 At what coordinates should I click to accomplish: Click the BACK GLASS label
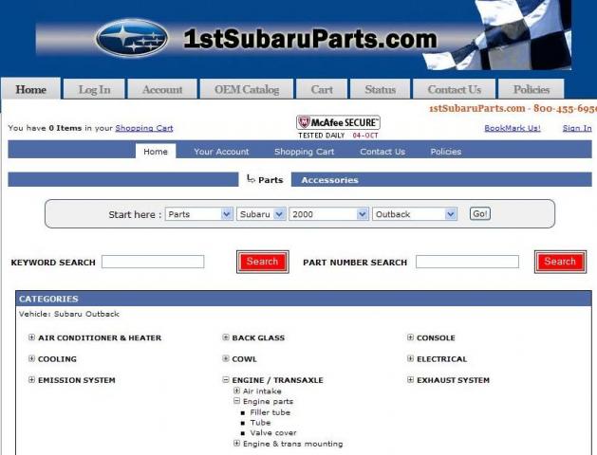click(258, 337)
